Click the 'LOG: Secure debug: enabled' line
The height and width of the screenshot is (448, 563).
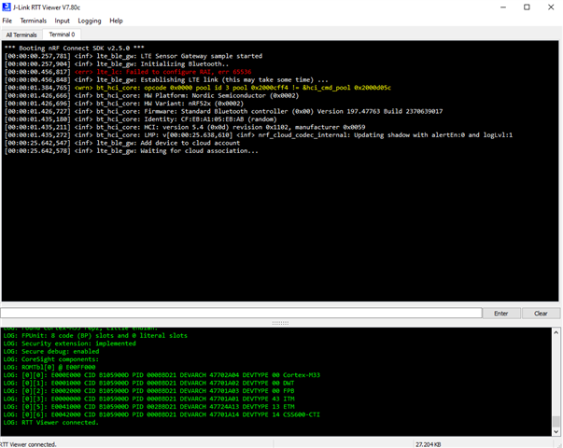[x=51, y=352]
